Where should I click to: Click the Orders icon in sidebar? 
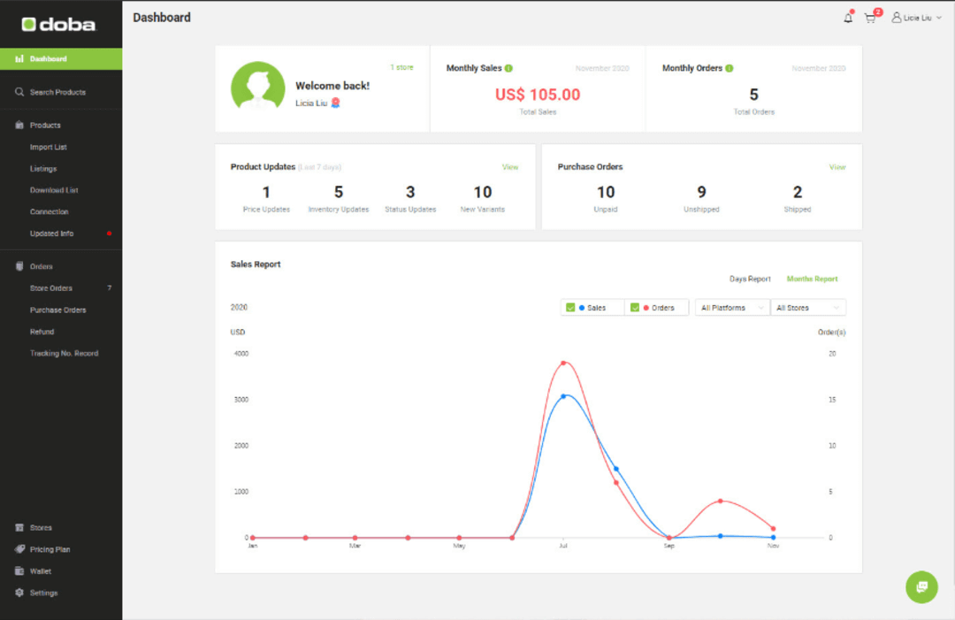19,265
